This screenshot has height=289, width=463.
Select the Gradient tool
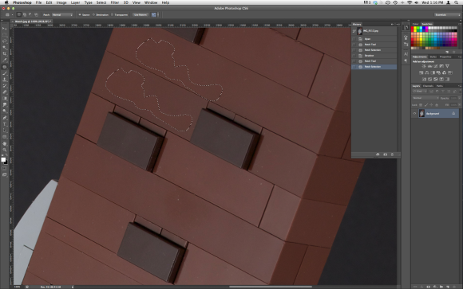pos(5,99)
